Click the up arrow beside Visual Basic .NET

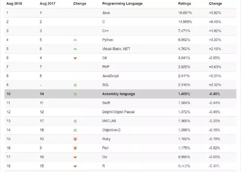[75, 49]
